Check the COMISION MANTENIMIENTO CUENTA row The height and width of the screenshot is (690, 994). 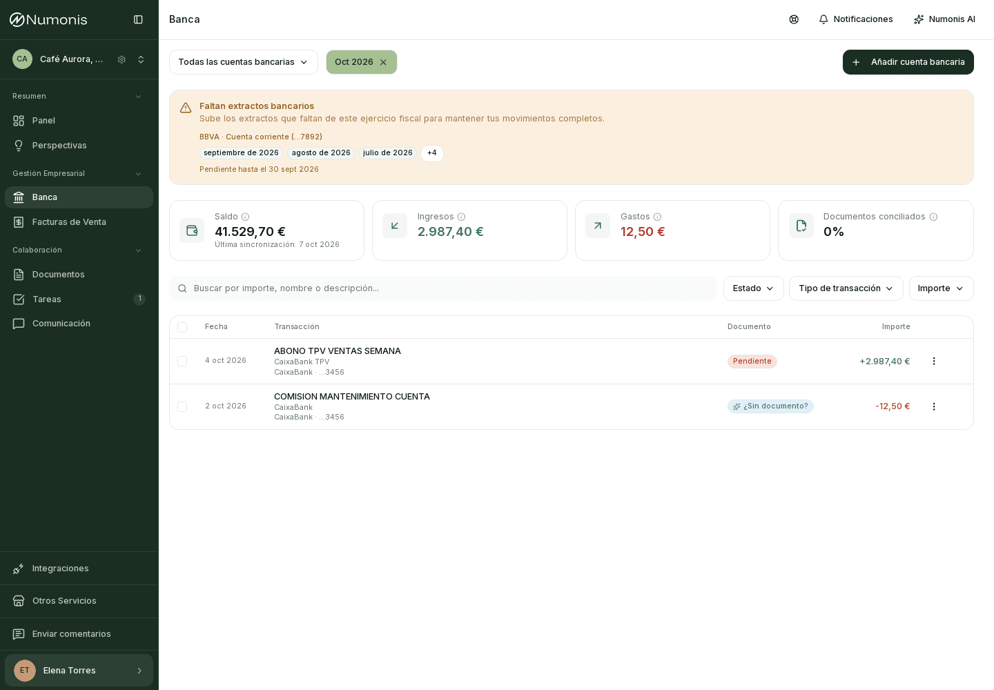coord(182,406)
